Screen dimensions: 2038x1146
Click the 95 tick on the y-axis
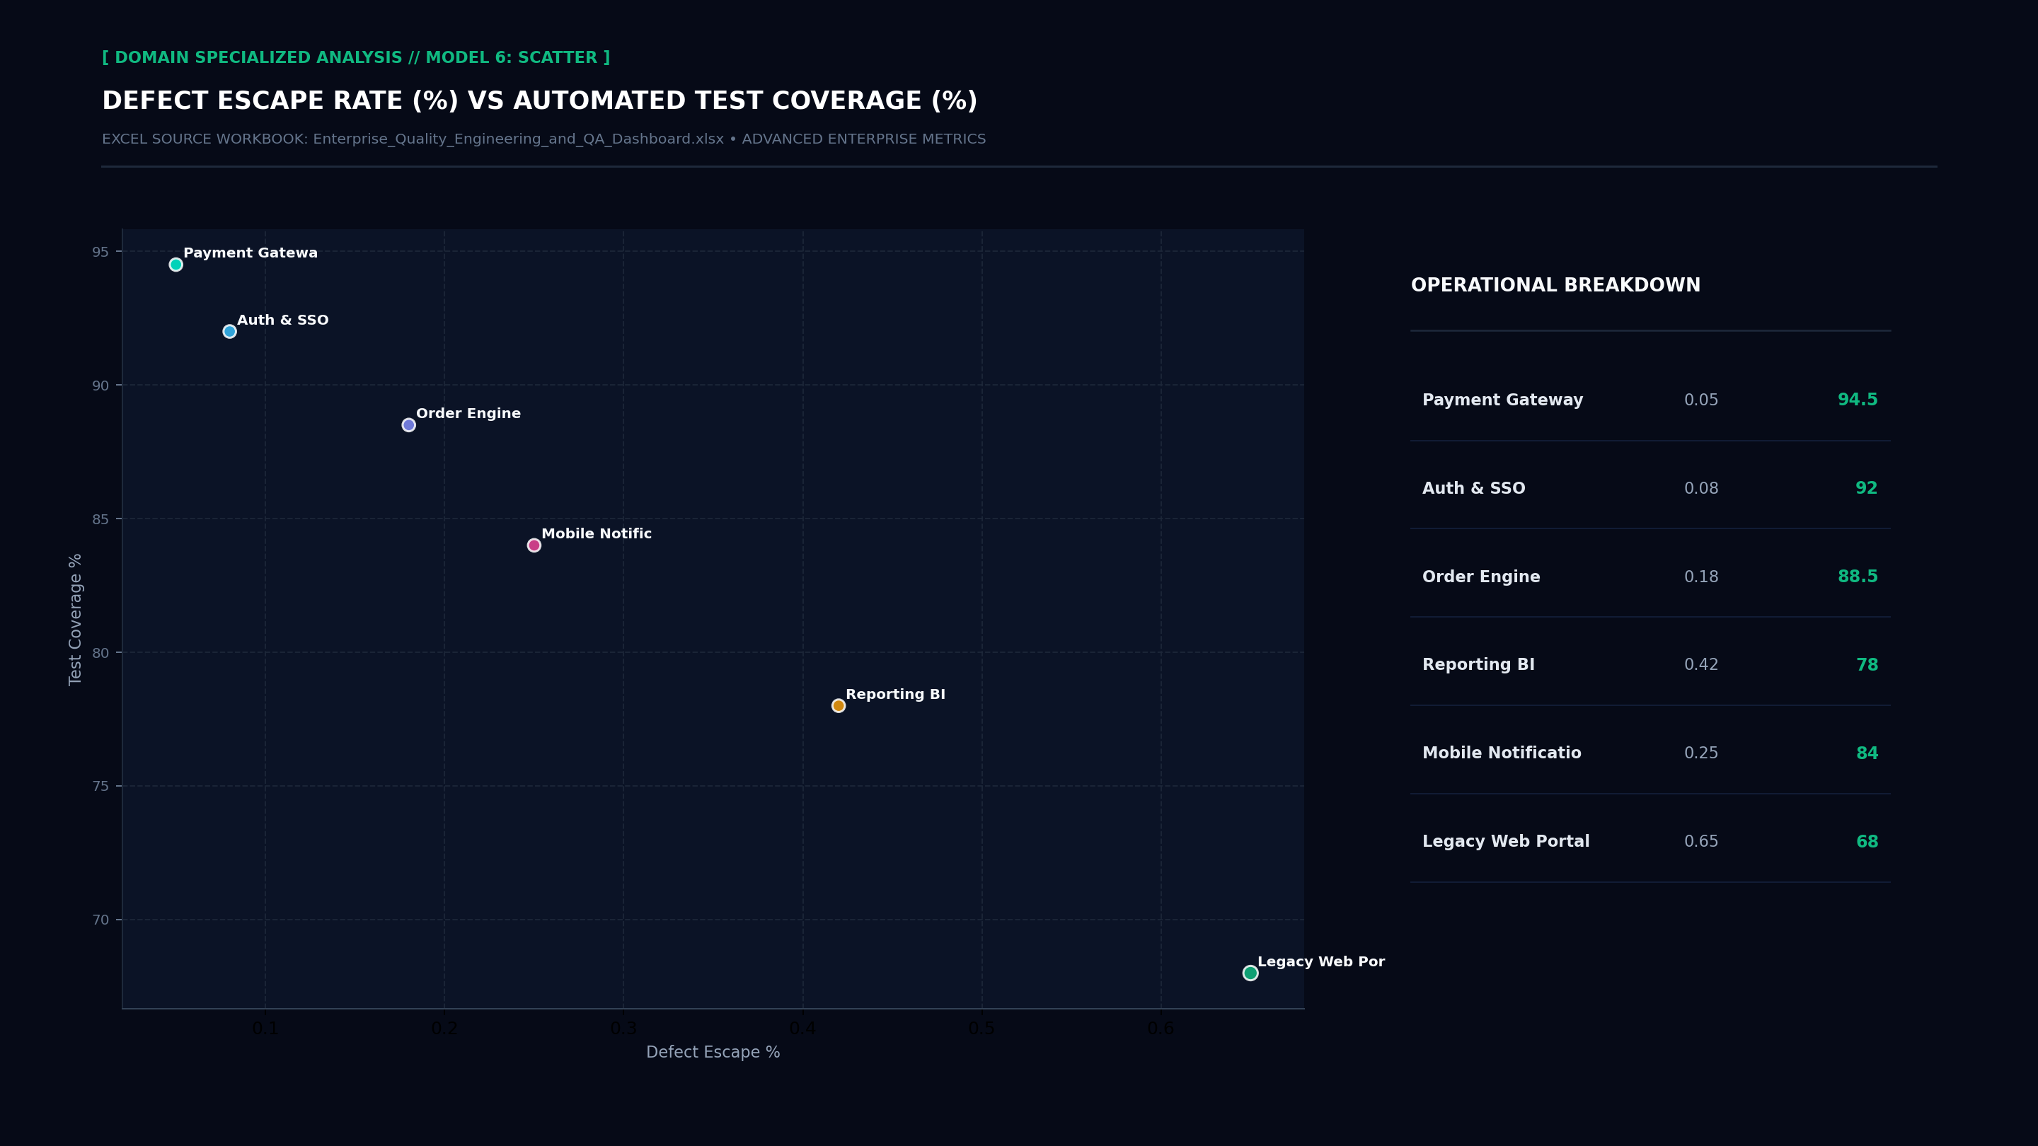pyautogui.click(x=100, y=252)
